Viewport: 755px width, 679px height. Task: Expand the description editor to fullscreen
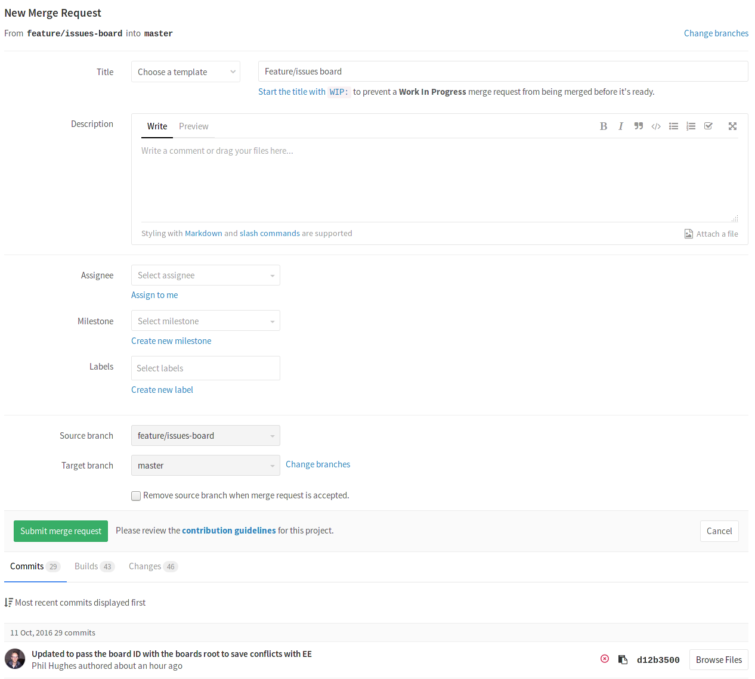732,126
